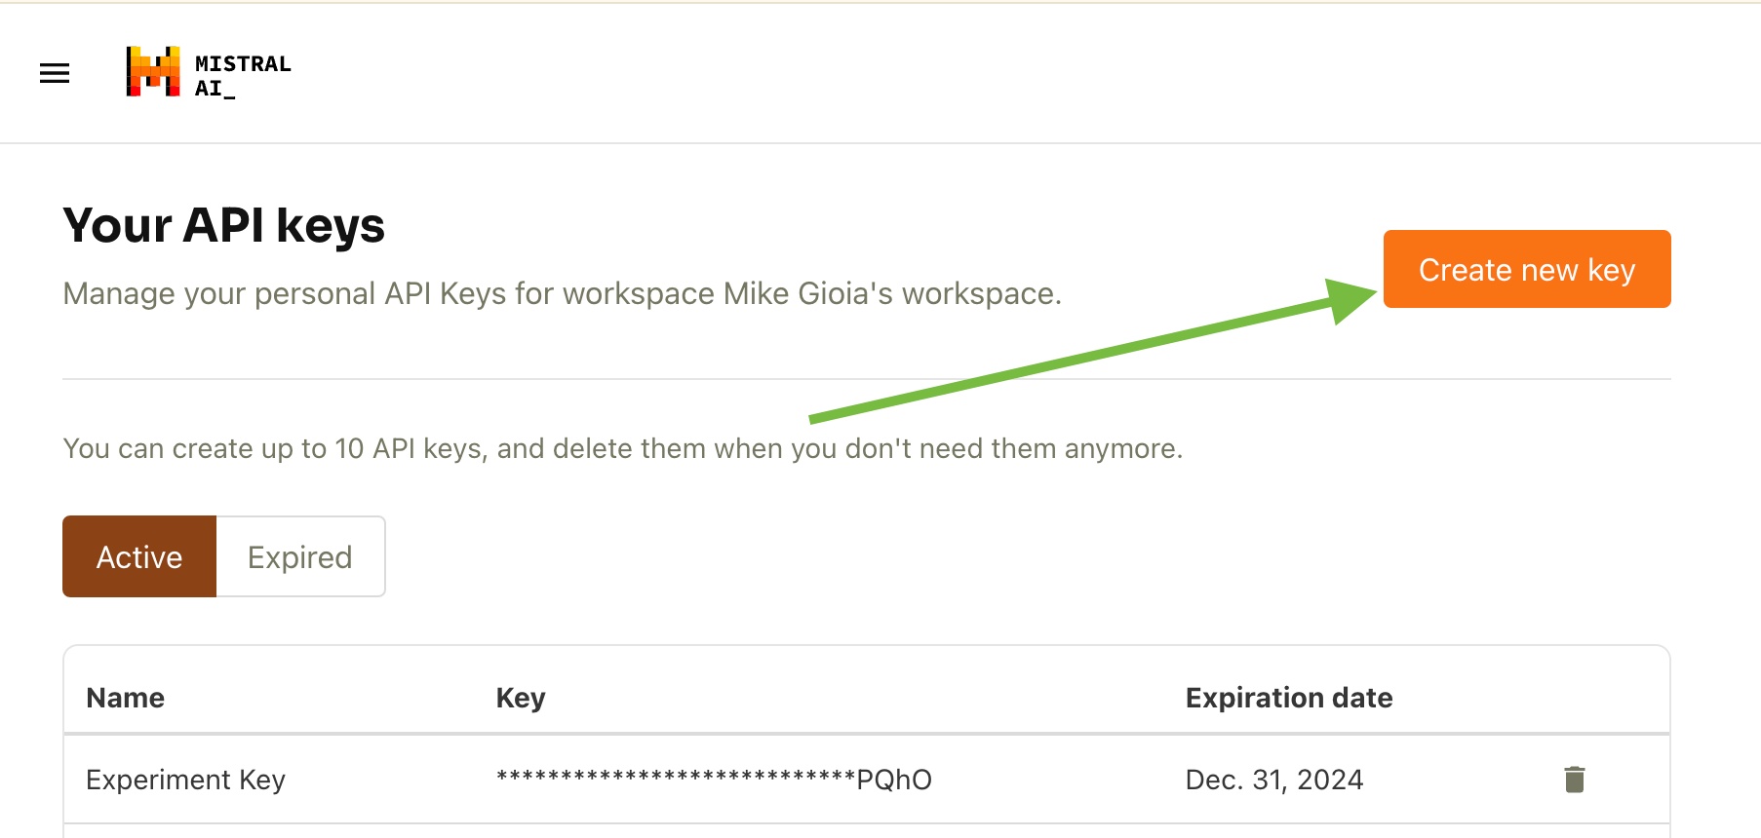The height and width of the screenshot is (838, 1761).
Task: Click the 10 API keys limit notice
Action: pos(622,448)
